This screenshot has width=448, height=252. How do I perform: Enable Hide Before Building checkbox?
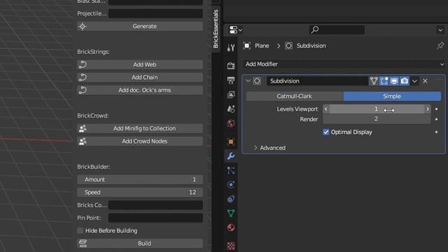point(80,230)
